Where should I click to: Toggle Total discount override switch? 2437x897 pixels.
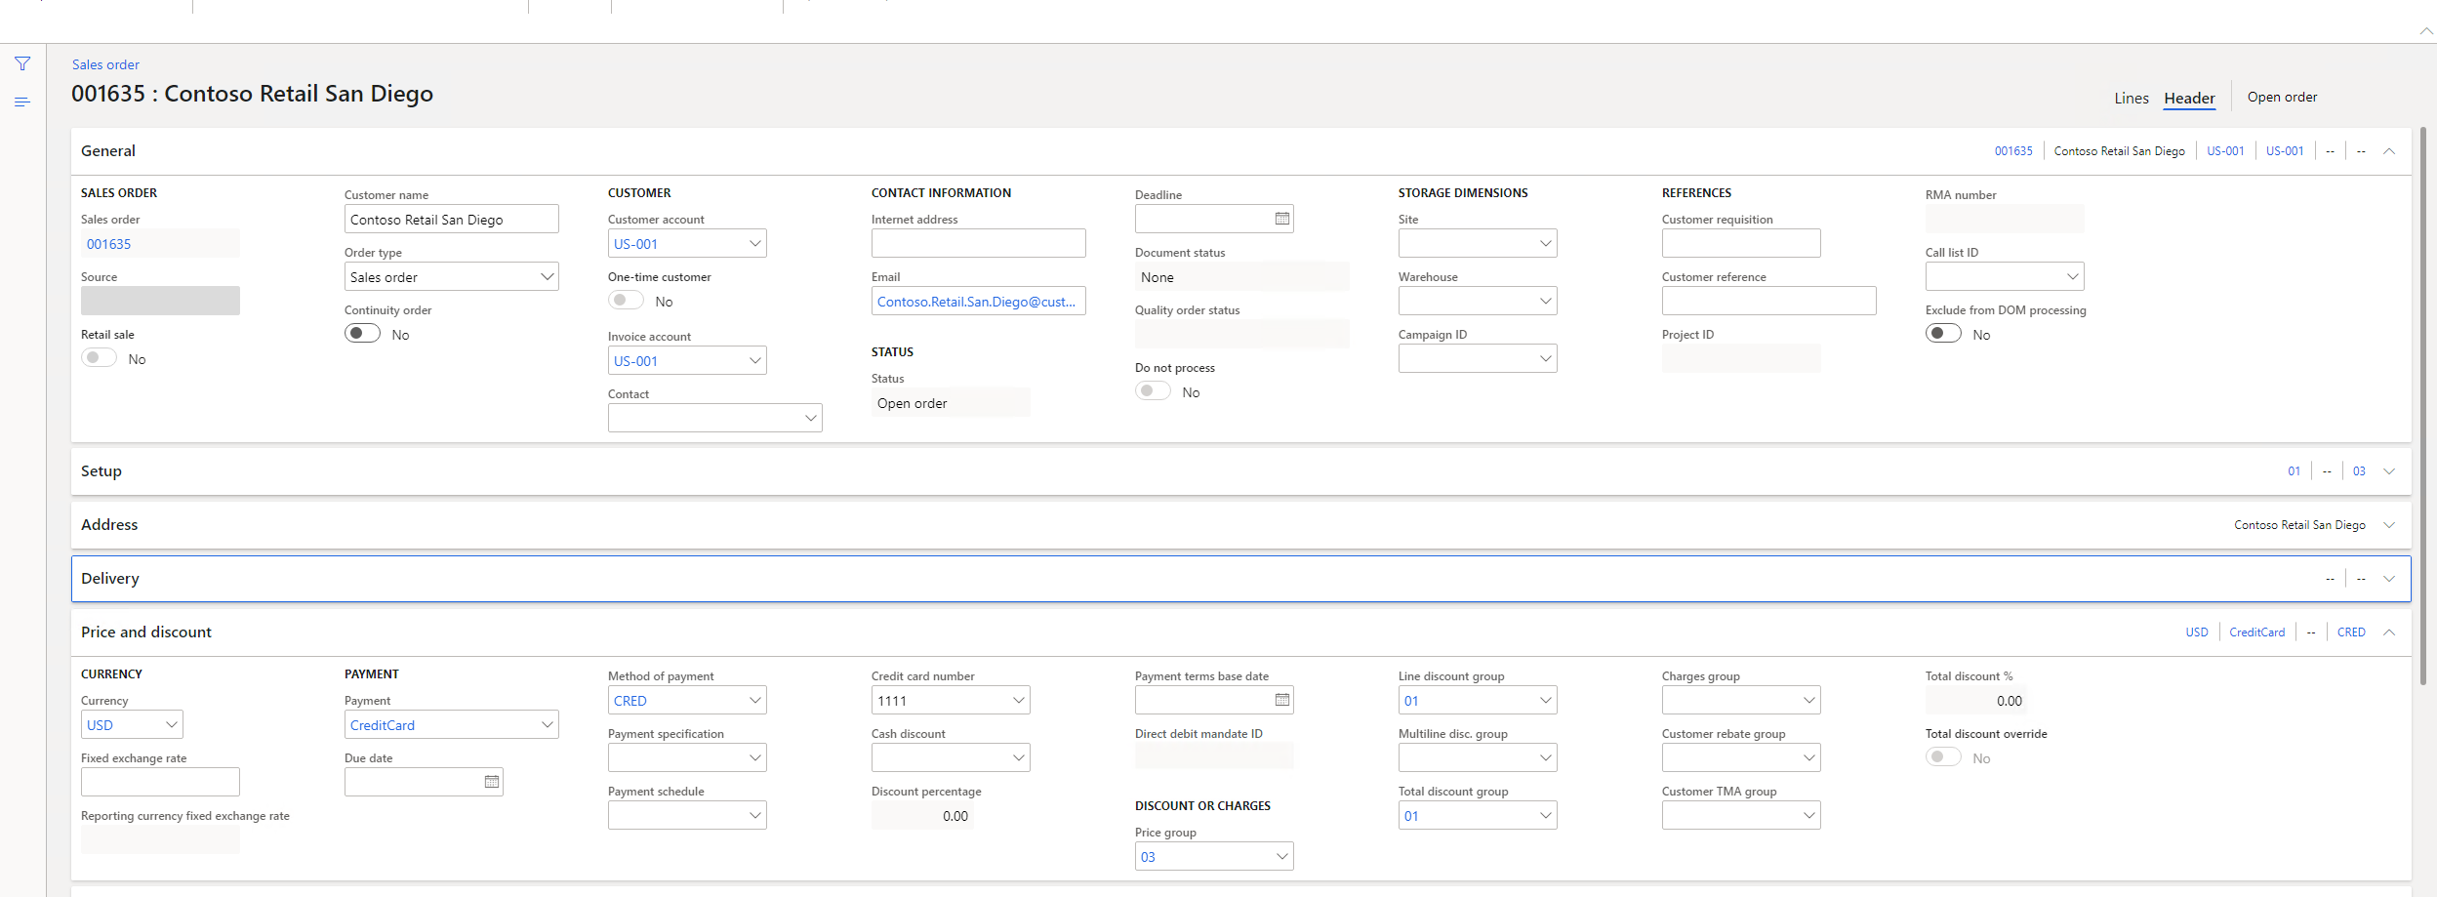1944,757
